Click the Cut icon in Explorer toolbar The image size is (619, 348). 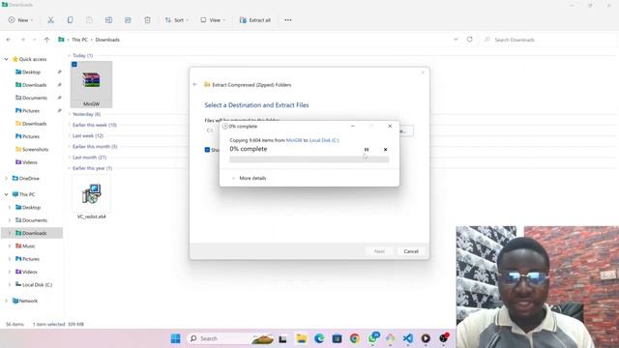point(50,20)
